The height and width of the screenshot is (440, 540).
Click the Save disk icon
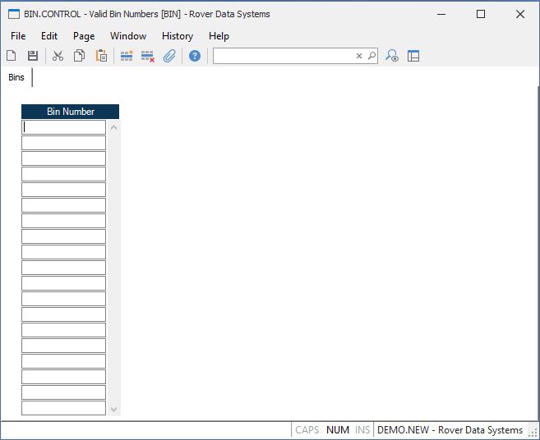[33, 56]
